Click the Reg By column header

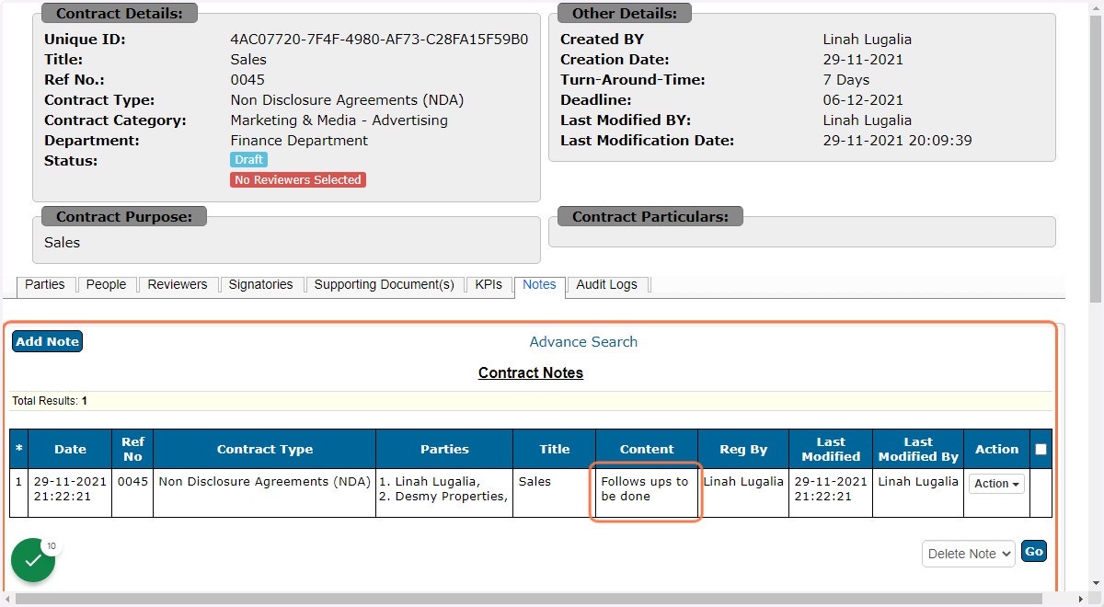pyautogui.click(x=743, y=450)
